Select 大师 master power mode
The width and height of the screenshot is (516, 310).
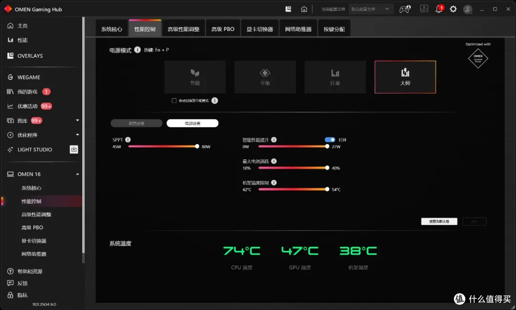pos(405,77)
